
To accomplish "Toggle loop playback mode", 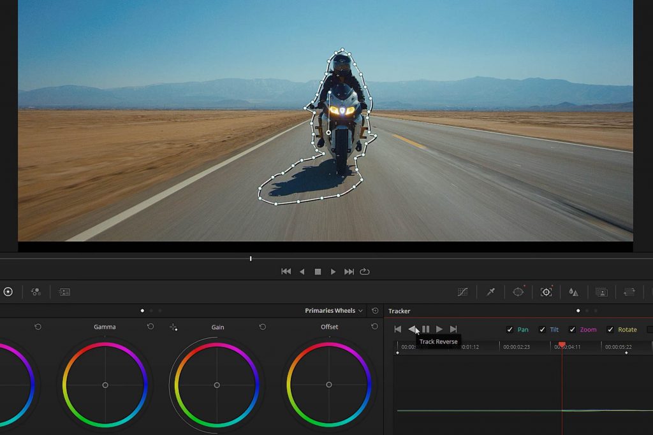I will (365, 271).
